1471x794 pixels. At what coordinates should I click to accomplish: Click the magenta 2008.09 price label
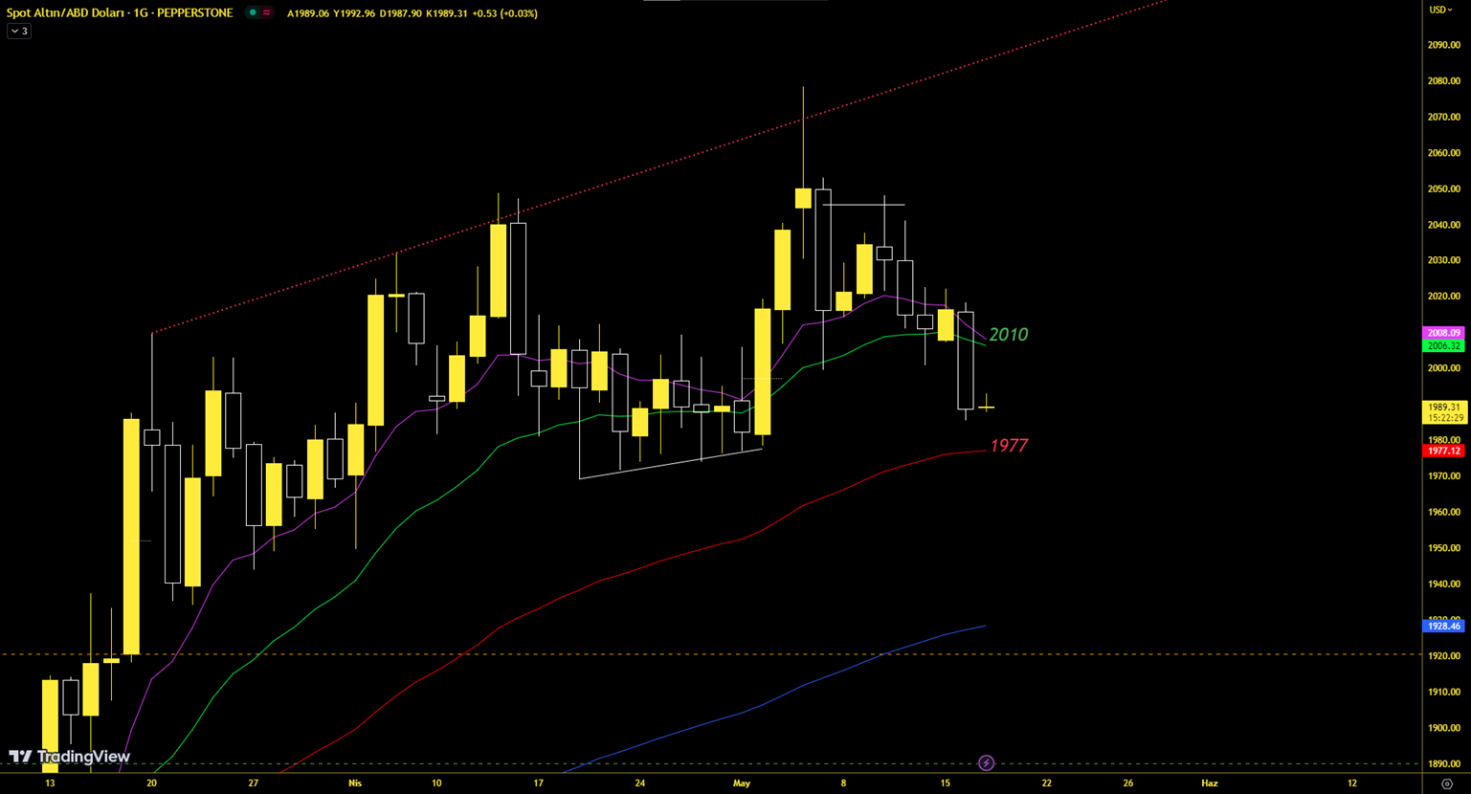pos(1443,333)
